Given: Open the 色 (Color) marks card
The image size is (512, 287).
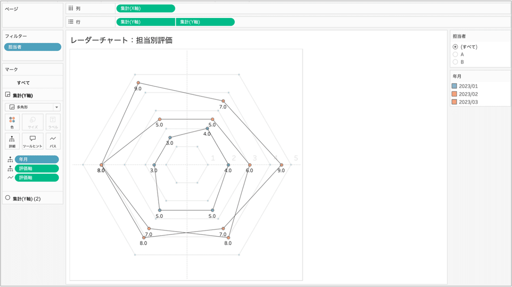Looking at the screenshot, I should click(x=12, y=121).
